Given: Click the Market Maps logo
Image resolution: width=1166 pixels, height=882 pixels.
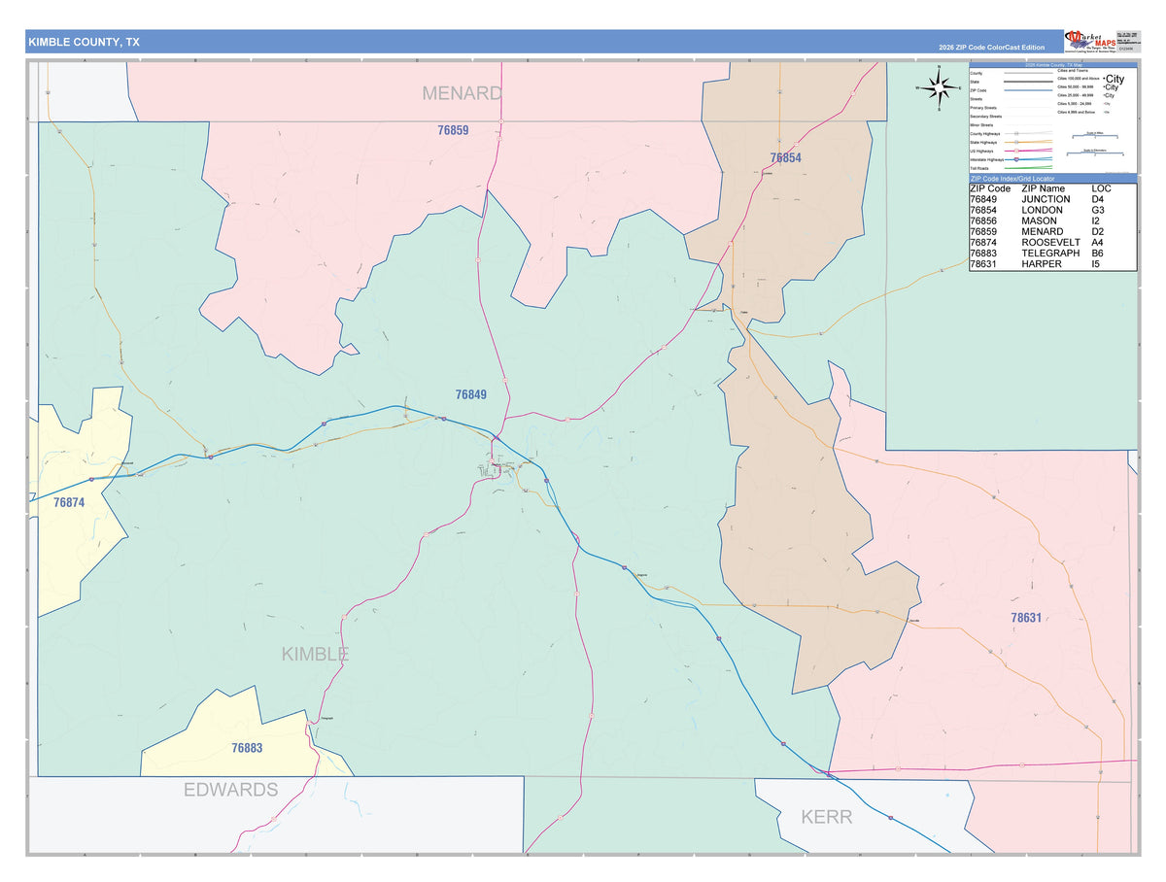Looking at the screenshot, I should (x=1092, y=41).
